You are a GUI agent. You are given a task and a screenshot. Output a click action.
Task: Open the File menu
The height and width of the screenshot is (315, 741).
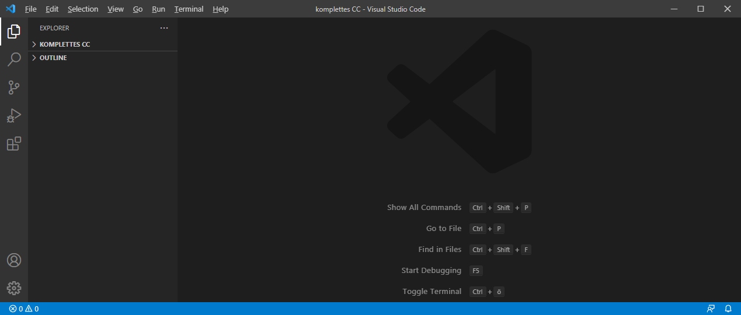pos(31,9)
